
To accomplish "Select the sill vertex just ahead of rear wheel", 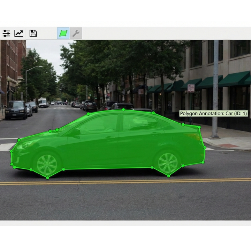I will [152, 168].
